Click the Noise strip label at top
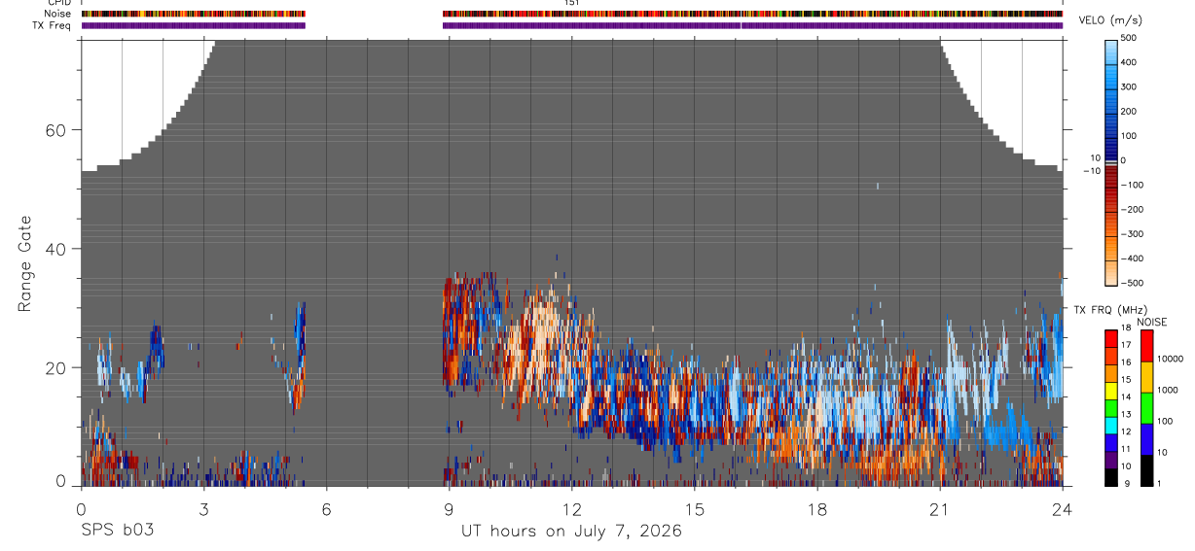 [56, 14]
